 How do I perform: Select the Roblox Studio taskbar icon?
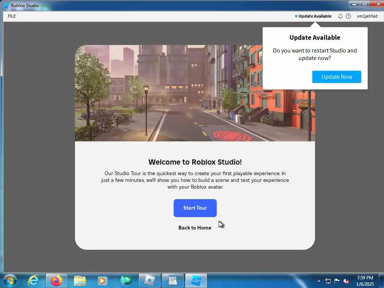point(196,280)
